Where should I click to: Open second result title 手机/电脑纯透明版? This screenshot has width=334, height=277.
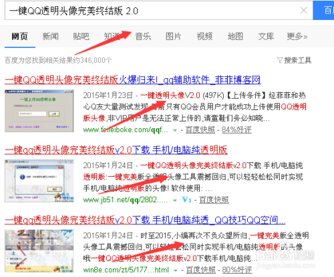point(116,150)
